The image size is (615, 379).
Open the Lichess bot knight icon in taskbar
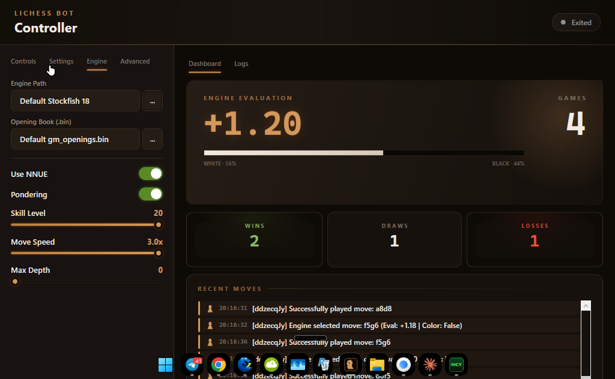350,364
